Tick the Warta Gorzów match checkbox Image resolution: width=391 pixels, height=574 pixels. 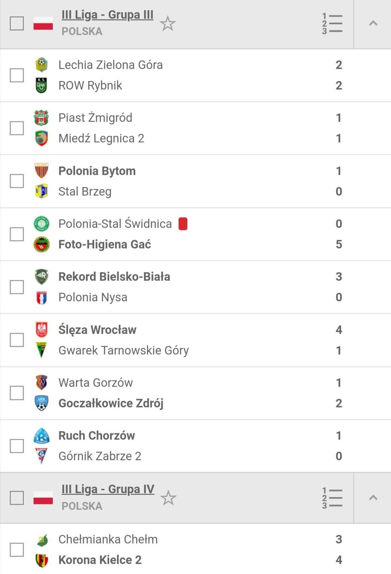click(x=17, y=393)
